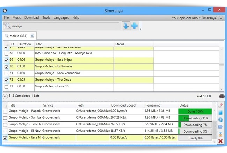This screenshot has height=153, width=227.
Task: Click the blue stop square icon
Action: pos(220,112)
